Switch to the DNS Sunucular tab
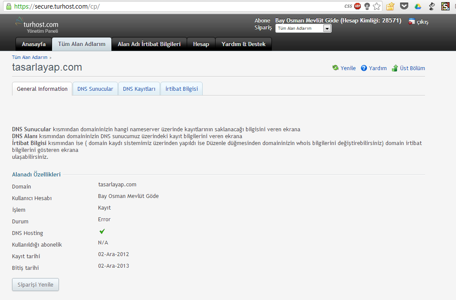 [x=95, y=89]
